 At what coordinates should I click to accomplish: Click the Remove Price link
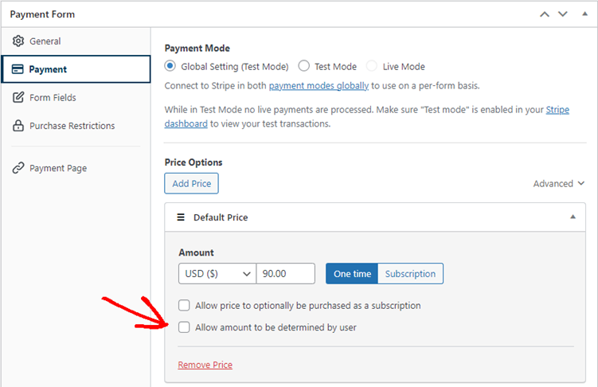coord(205,365)
